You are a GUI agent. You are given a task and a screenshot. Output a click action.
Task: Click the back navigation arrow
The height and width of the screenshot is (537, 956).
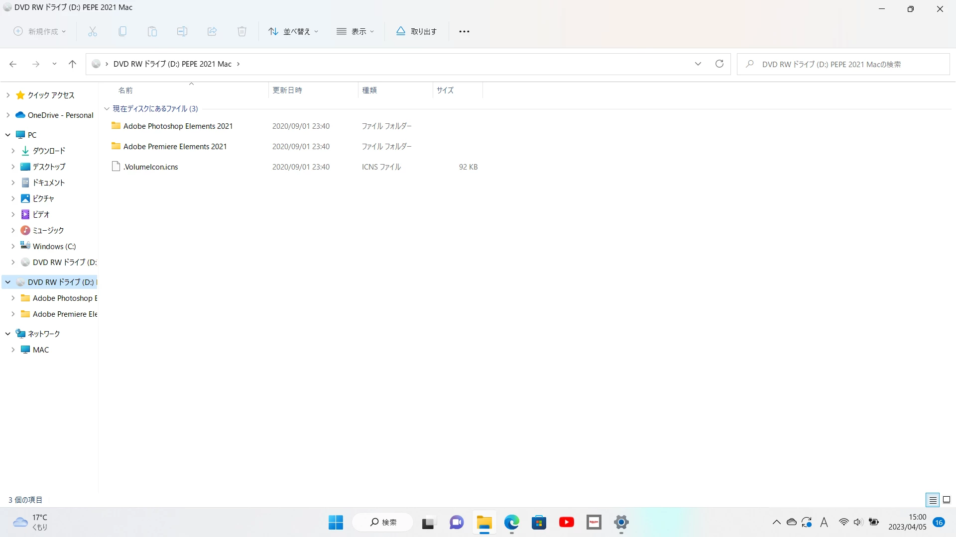pyautogui.click(x=13, y=64)
